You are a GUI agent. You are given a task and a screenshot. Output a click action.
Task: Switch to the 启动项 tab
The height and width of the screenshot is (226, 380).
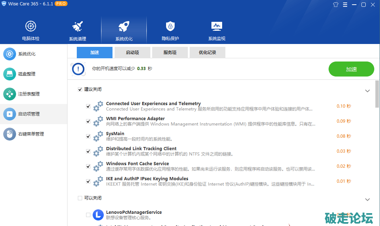[132, 53]
